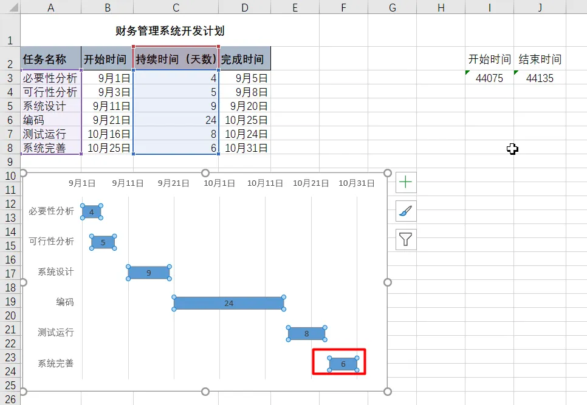Click the cell 系统完善 in the table

pyautogui.click(x=51, y=148)
